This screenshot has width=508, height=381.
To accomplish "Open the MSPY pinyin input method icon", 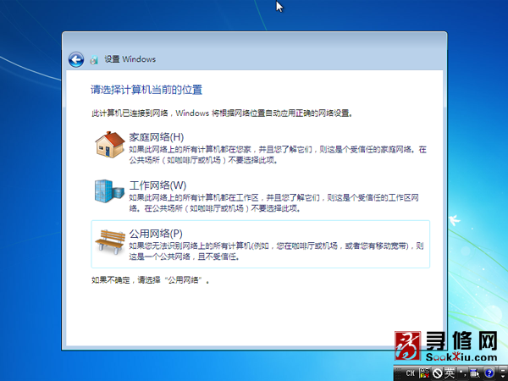I will tap(424, 373).
